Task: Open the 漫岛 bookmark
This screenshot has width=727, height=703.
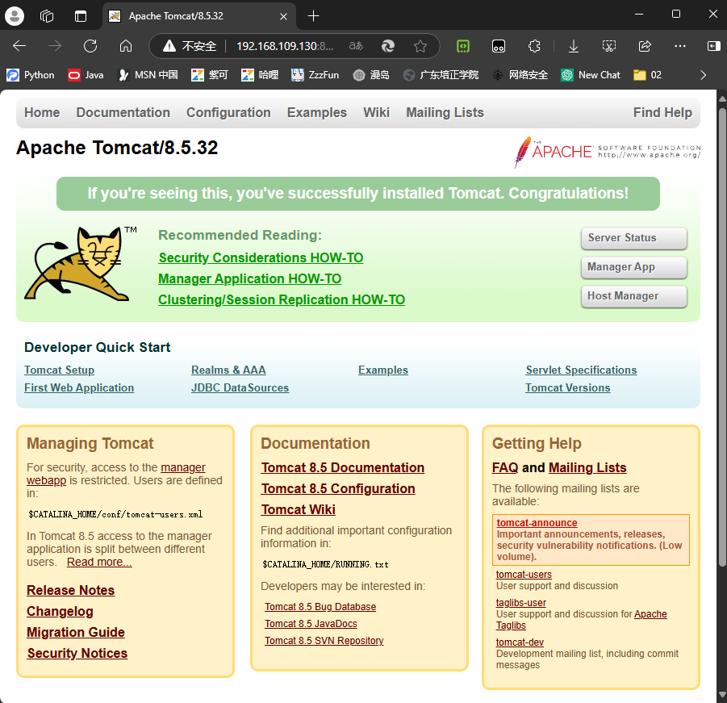Action: point(371,75)
